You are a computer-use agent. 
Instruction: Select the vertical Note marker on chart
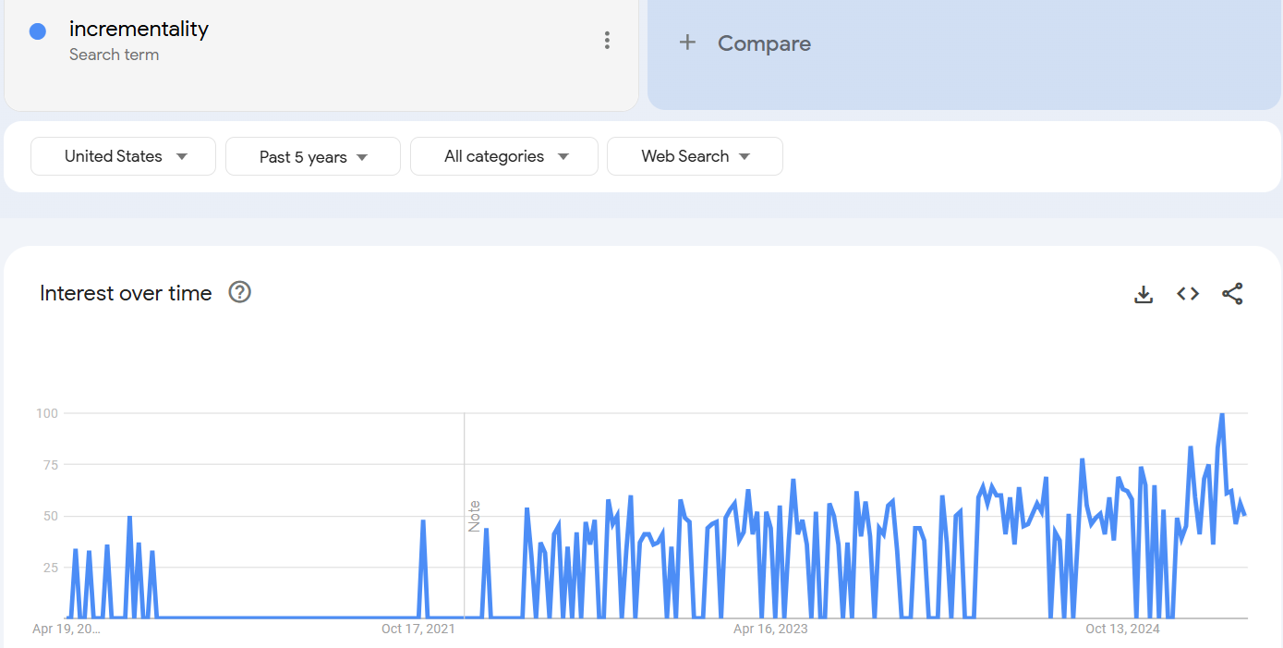(474, 516)
